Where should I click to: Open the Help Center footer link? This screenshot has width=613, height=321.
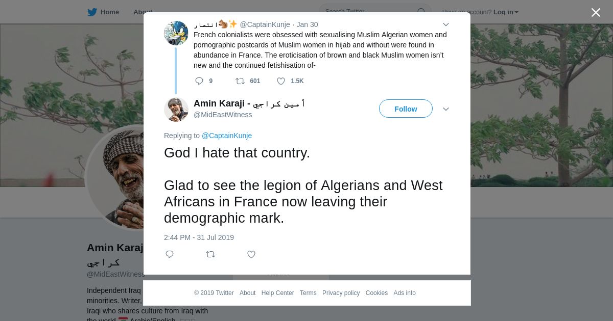277,293
